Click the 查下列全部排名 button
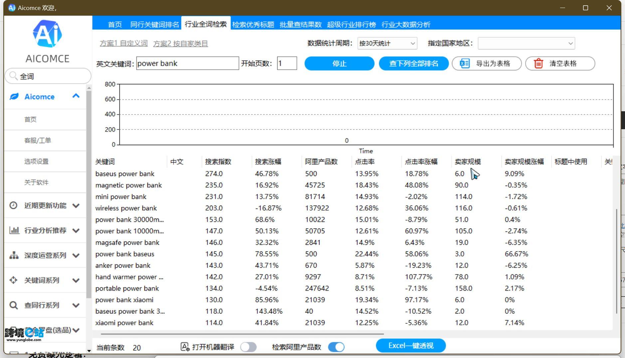The height and width of the screenshot is (358, 625). point(414,63)
